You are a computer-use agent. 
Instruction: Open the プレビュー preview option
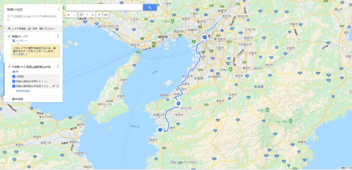tap(47, 29)
